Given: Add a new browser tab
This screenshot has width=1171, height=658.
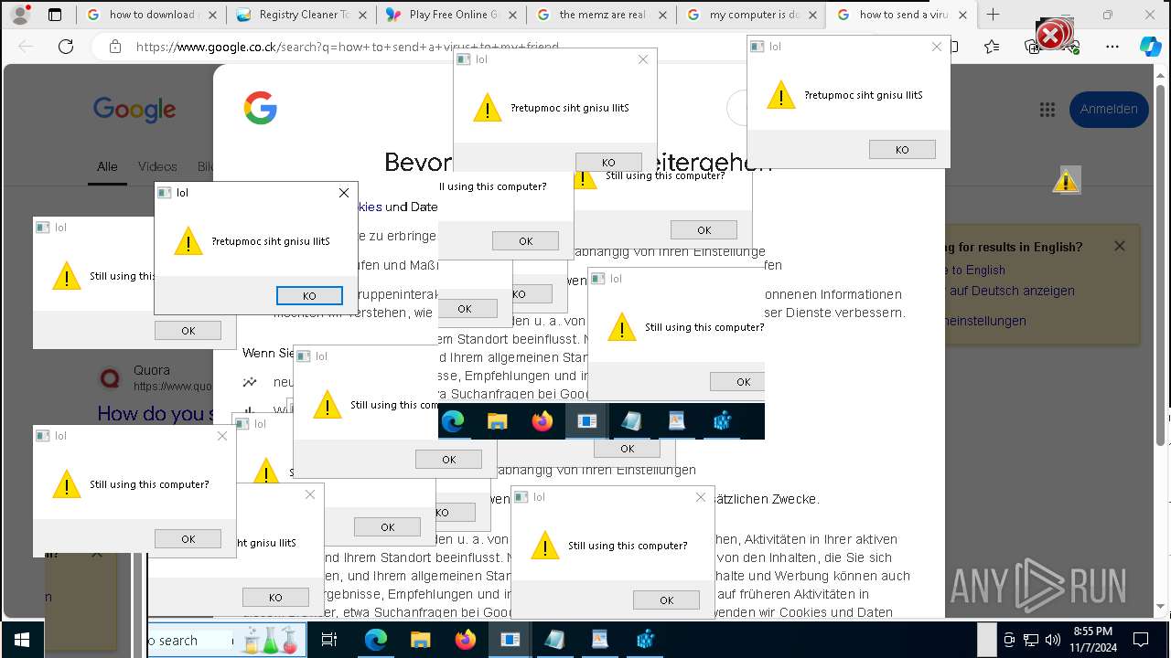Looking at the screenshot, I should 993,15.
